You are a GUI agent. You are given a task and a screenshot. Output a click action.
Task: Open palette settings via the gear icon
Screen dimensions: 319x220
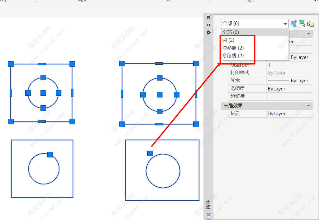point(208,32)
